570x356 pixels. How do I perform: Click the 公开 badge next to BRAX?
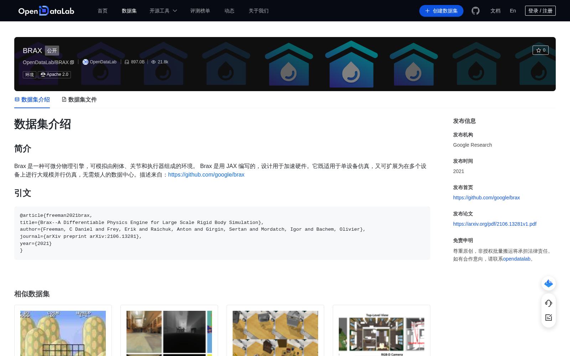52,51
